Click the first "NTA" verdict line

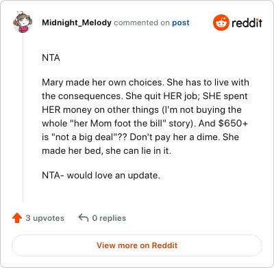[51, 58]
